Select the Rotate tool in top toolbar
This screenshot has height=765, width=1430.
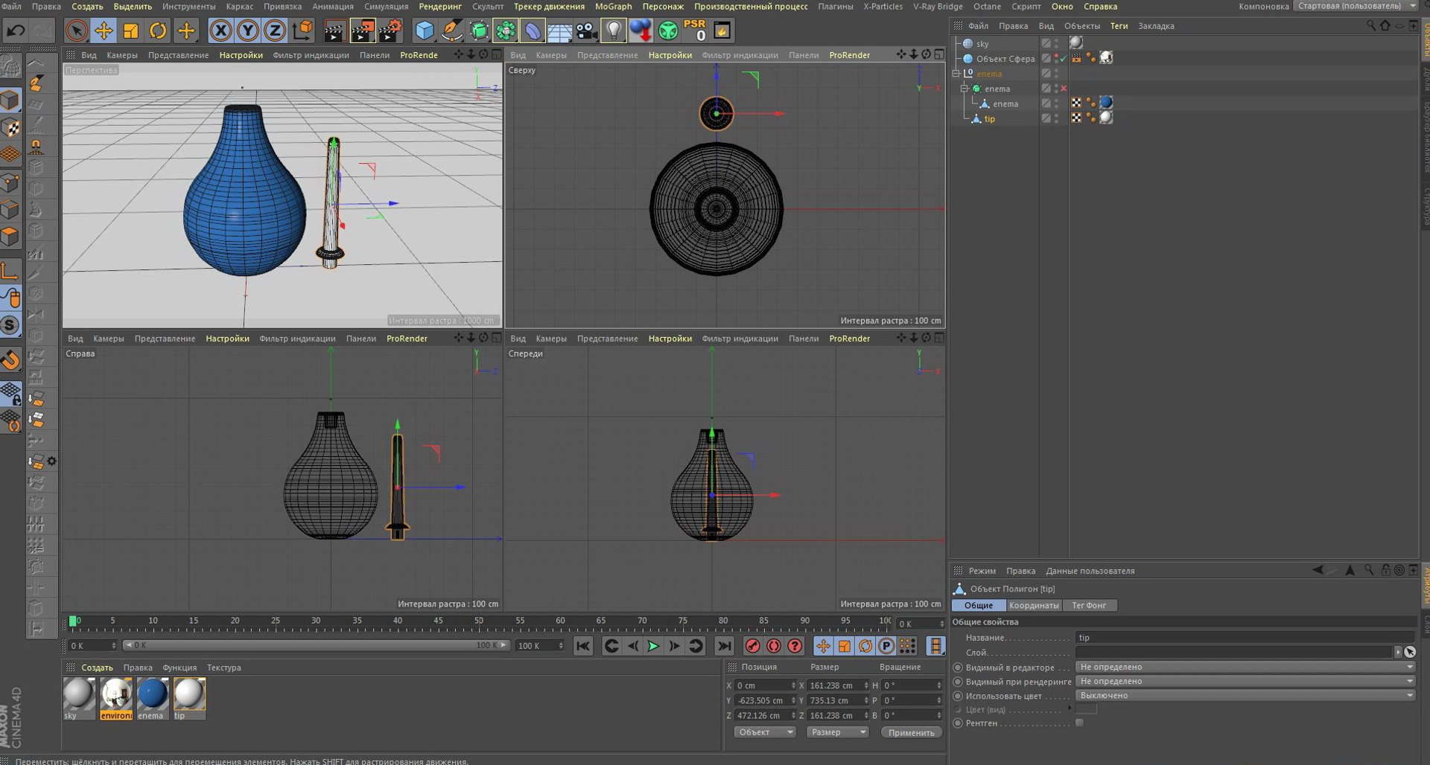(158, 31)
